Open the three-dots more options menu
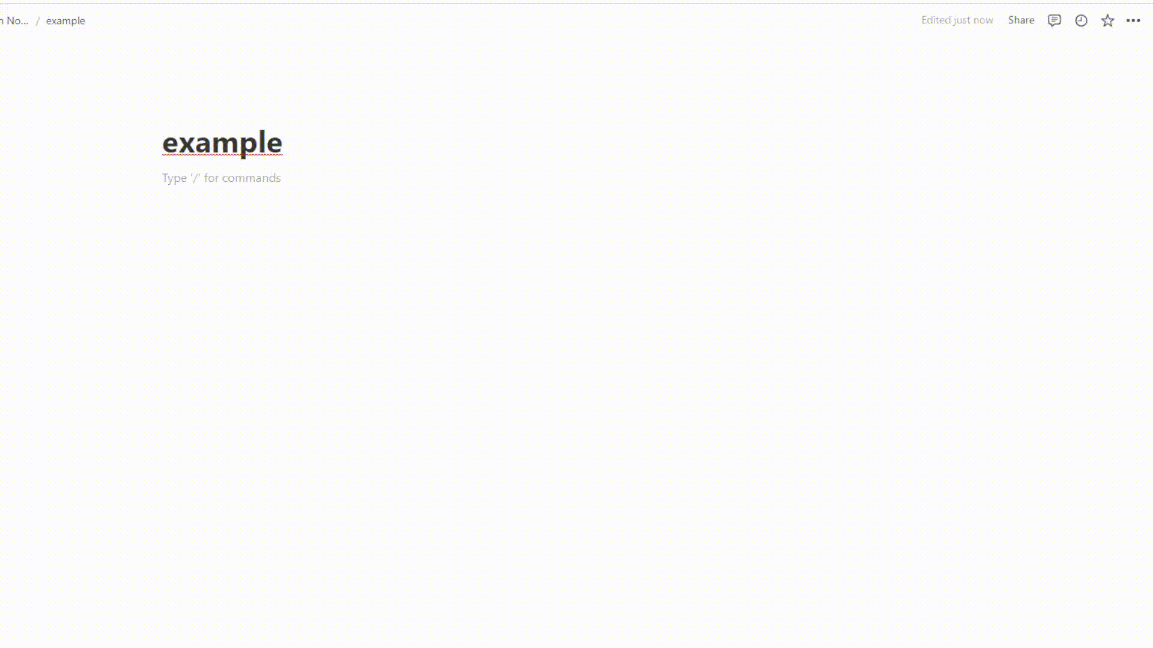The height and width of the screenshot is (648, 1153). [1133, 20]
